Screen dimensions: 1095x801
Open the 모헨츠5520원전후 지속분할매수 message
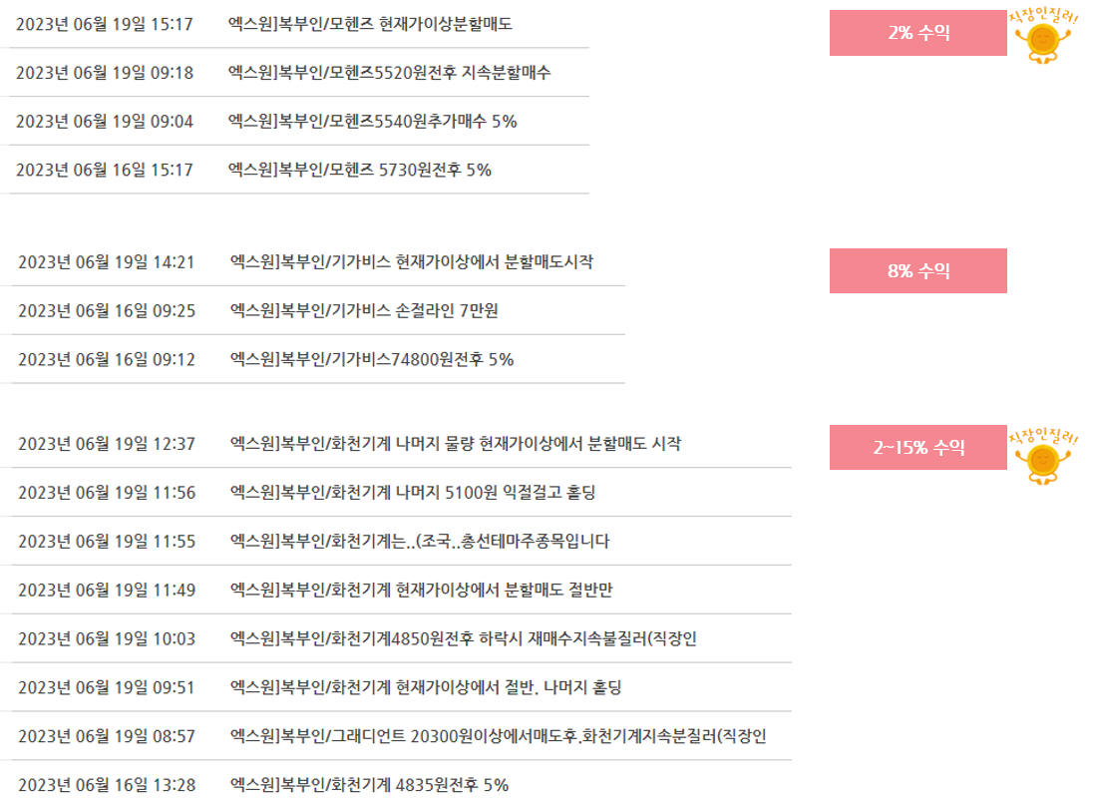(x=389, y=73)
